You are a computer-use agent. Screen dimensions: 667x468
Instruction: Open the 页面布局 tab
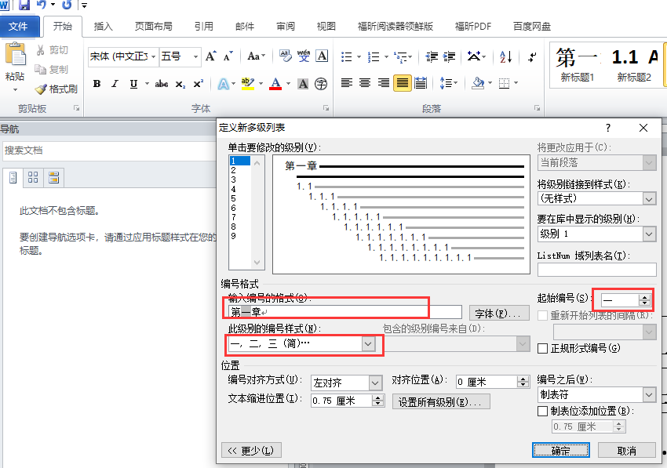pos(154,24)
